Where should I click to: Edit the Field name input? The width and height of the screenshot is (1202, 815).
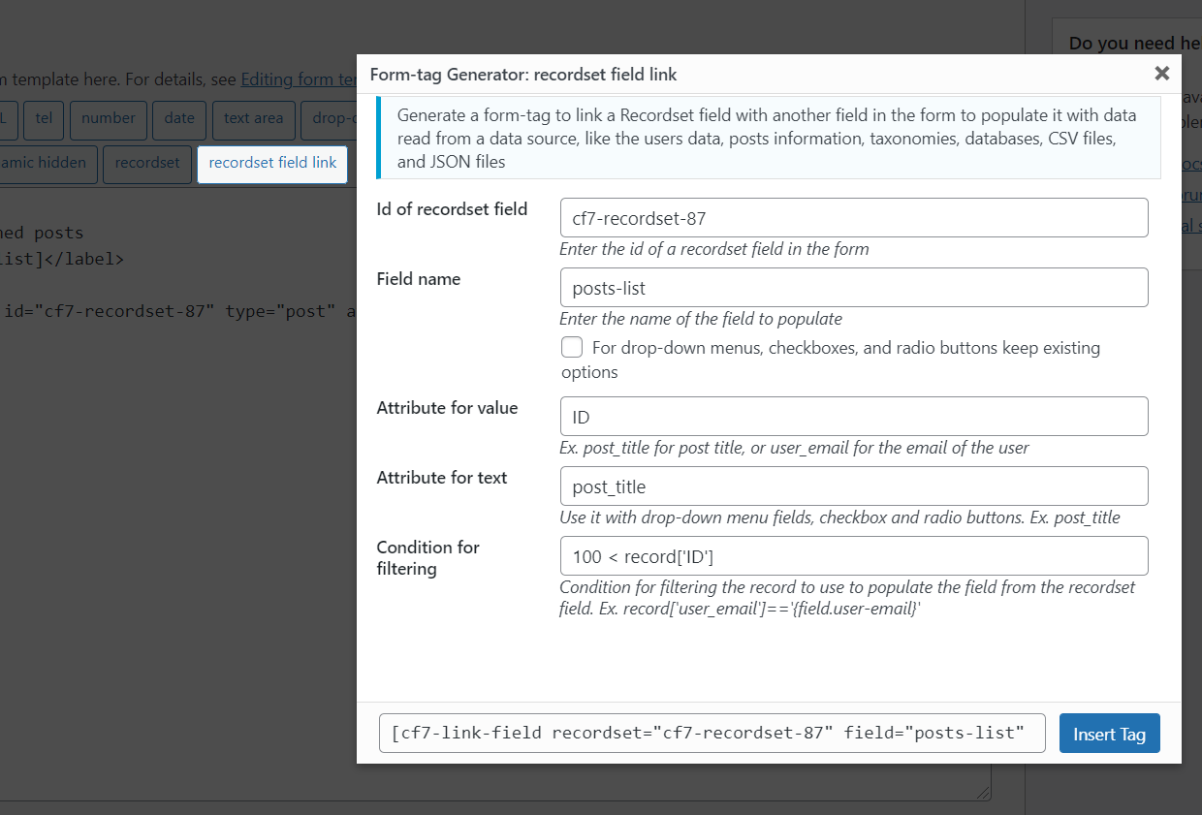click(854, 288)
